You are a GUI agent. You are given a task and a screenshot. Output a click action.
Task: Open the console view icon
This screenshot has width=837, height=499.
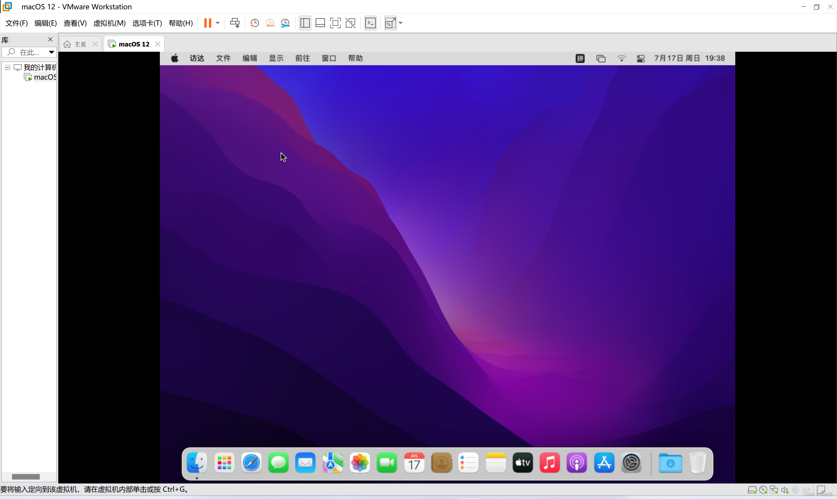point(371,23)
